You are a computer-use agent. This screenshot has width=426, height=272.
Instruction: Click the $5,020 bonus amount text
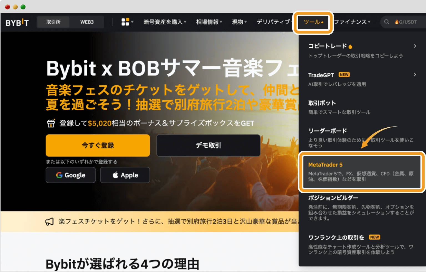pos(100,123)
